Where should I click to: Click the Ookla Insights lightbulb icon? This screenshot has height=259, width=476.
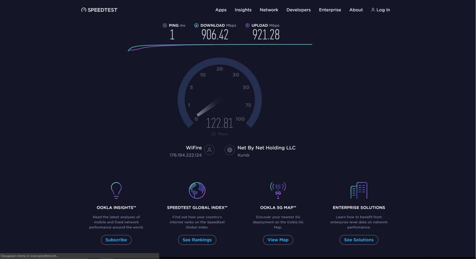coord(116,190)
